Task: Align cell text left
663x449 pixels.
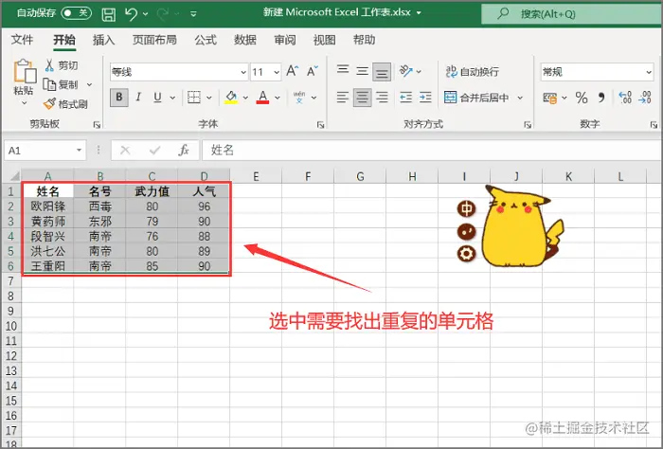Action: [343, 98]
